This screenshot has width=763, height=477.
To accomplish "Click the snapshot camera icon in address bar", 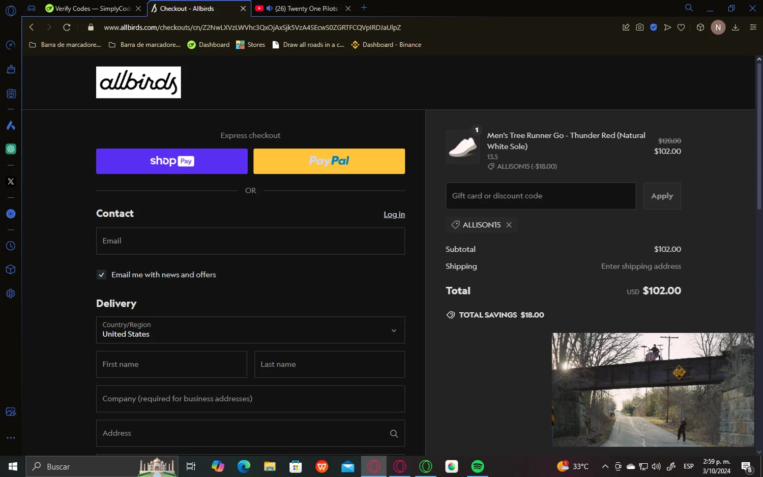I will point(640,27).
